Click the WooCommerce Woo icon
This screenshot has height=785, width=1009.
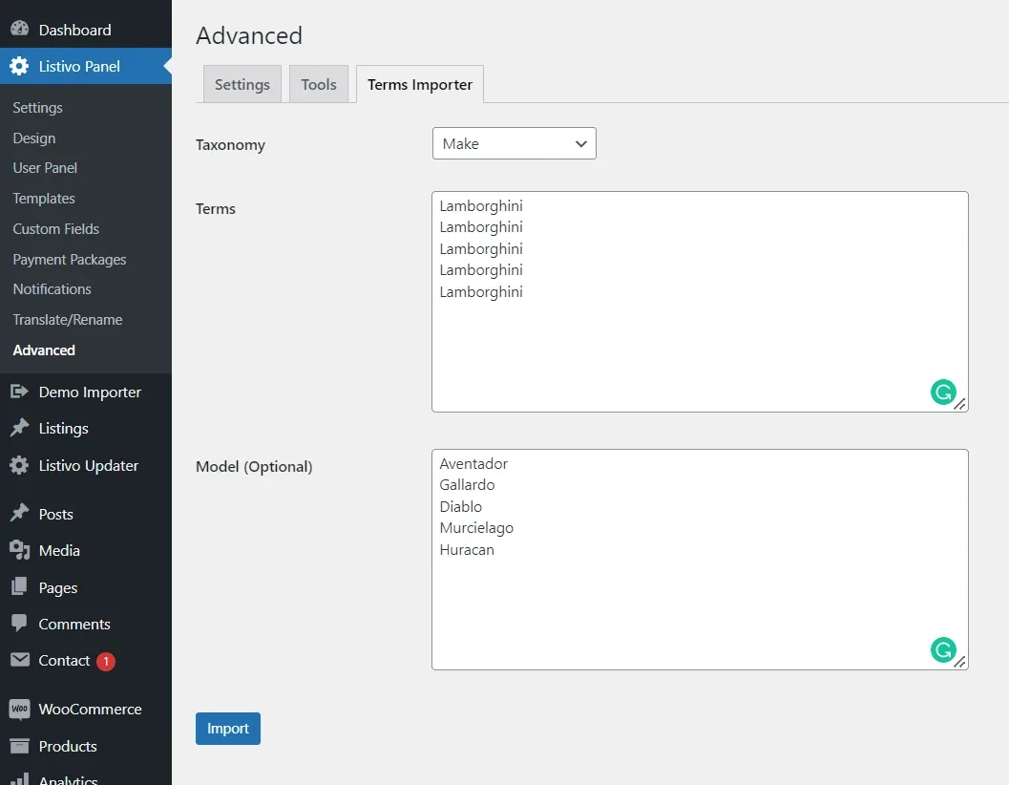point(19,709)
